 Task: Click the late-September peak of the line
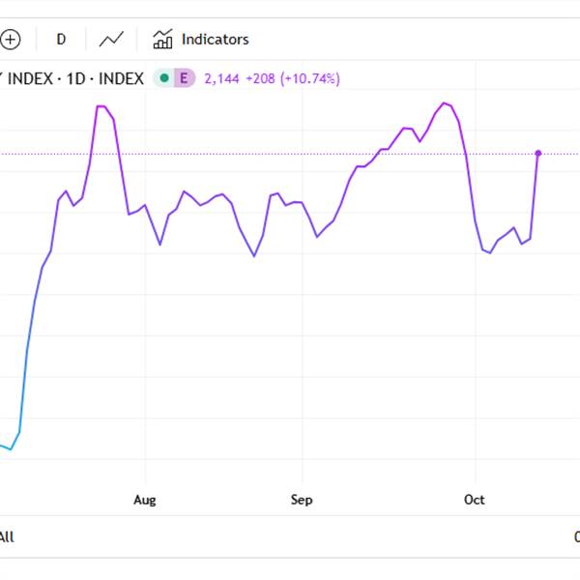click(444, 102)
